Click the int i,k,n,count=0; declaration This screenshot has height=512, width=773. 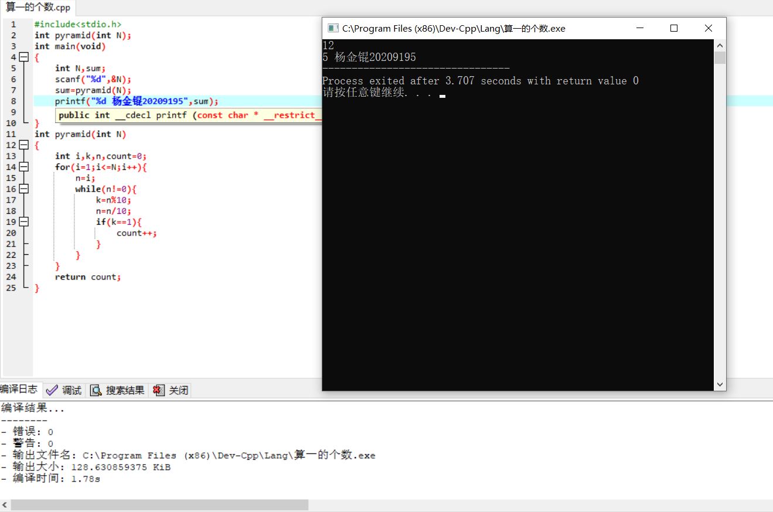pyautogui.click(x=101, y=156)
